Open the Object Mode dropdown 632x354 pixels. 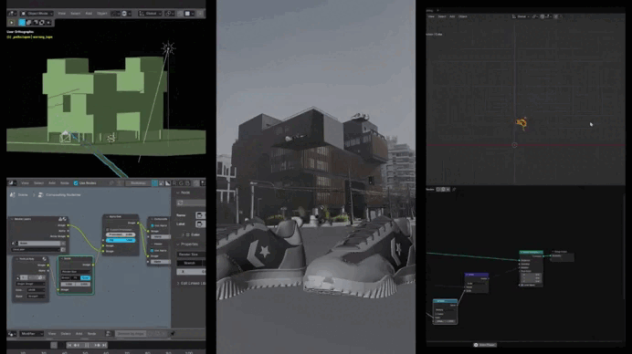coord(37,14)
